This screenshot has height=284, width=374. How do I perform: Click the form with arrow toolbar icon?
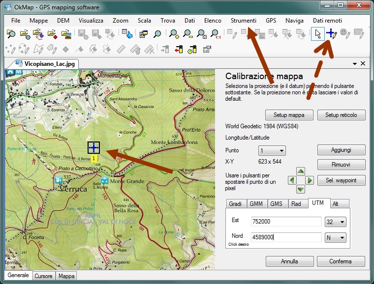[x=207, y=49]
